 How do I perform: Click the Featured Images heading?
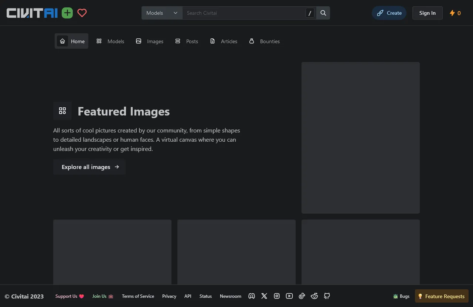(124, 111)
